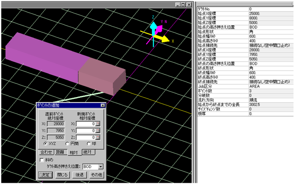Select the 円筒 (cylindrical) radio button
295x184 pixels.
point(67,144)
